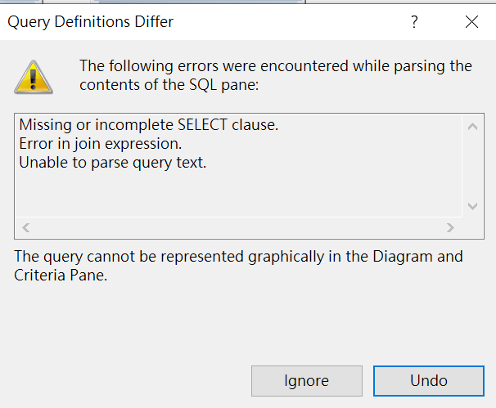Click the error list's right scroll arrow

point(450,227)
